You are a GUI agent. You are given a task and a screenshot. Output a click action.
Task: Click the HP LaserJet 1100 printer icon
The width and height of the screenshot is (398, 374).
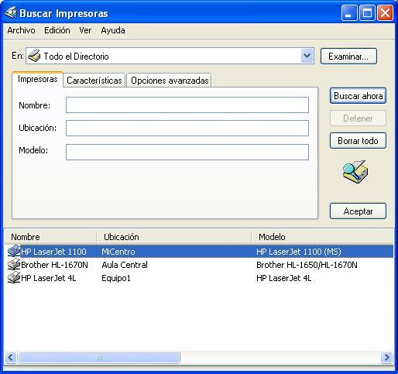click(x=14, y=251)
